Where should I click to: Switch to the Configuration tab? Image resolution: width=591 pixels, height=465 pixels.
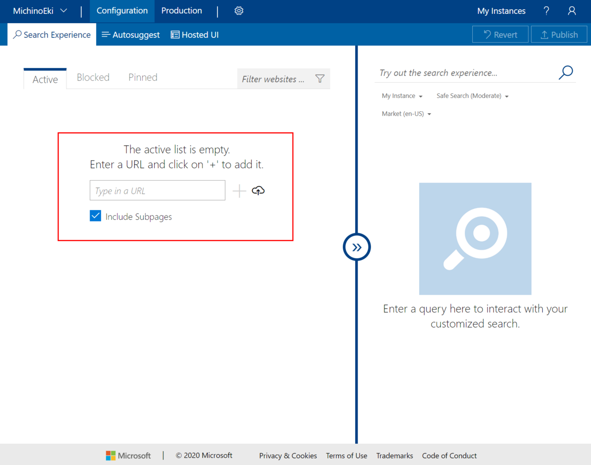[122, 11]
